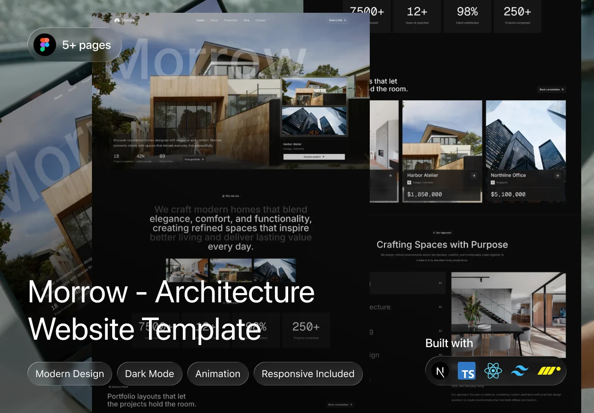Viewport: 594px width, 413px height.
Task: Click the TypeScript TS logo icon
Action: point(467,371)
